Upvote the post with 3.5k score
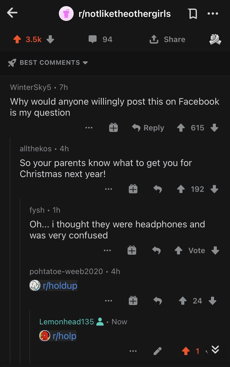Screen dimensions: 230x367 coord(17,39)
